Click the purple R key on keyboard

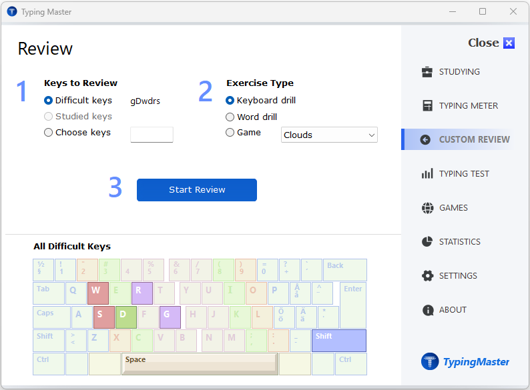[x=142, y=293]
